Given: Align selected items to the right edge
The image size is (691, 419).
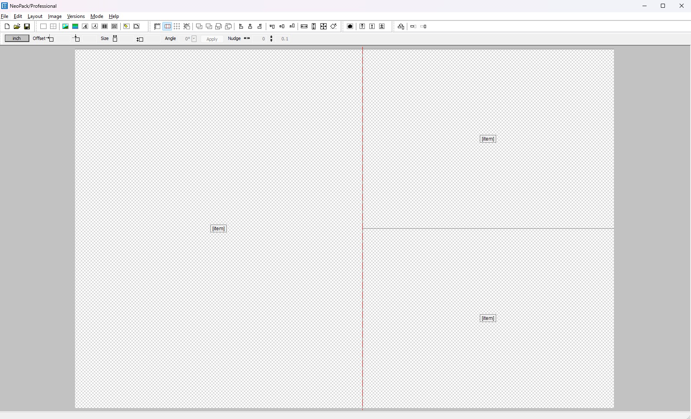Looking at the screenshot, I should 260,26.
